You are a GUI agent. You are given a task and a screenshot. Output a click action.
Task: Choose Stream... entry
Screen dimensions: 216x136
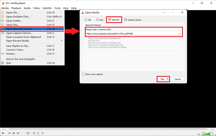coord(32,54)
